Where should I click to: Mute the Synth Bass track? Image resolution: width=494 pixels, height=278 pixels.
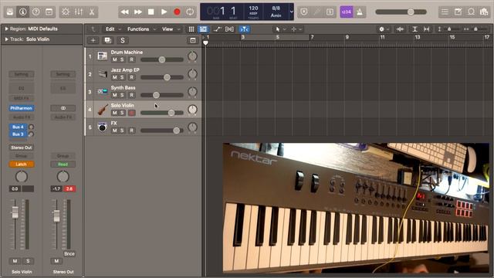click(x=115, y=95)
